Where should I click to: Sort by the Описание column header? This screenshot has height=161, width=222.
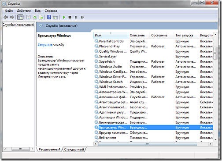139,35
